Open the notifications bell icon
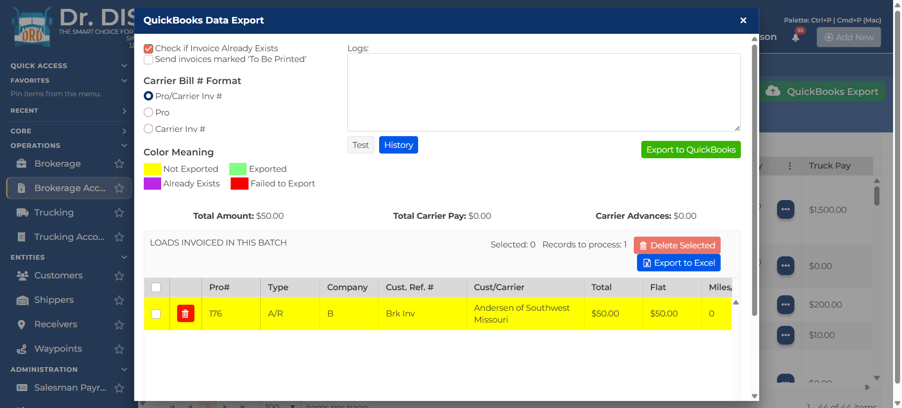Viewport: 902px width, 408px height. [796, 38]
